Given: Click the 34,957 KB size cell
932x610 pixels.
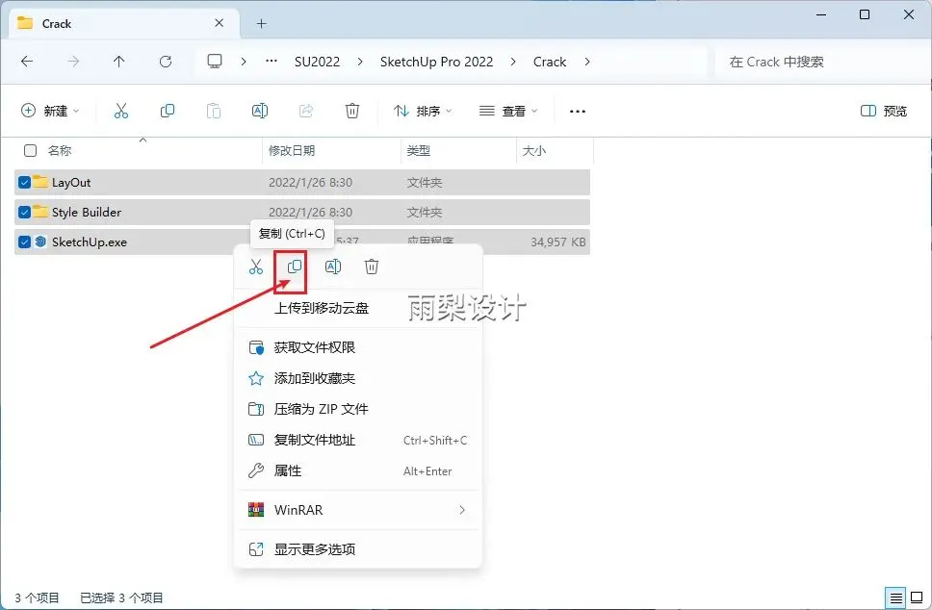Looking at the screenshot, I should click(558, 241).
